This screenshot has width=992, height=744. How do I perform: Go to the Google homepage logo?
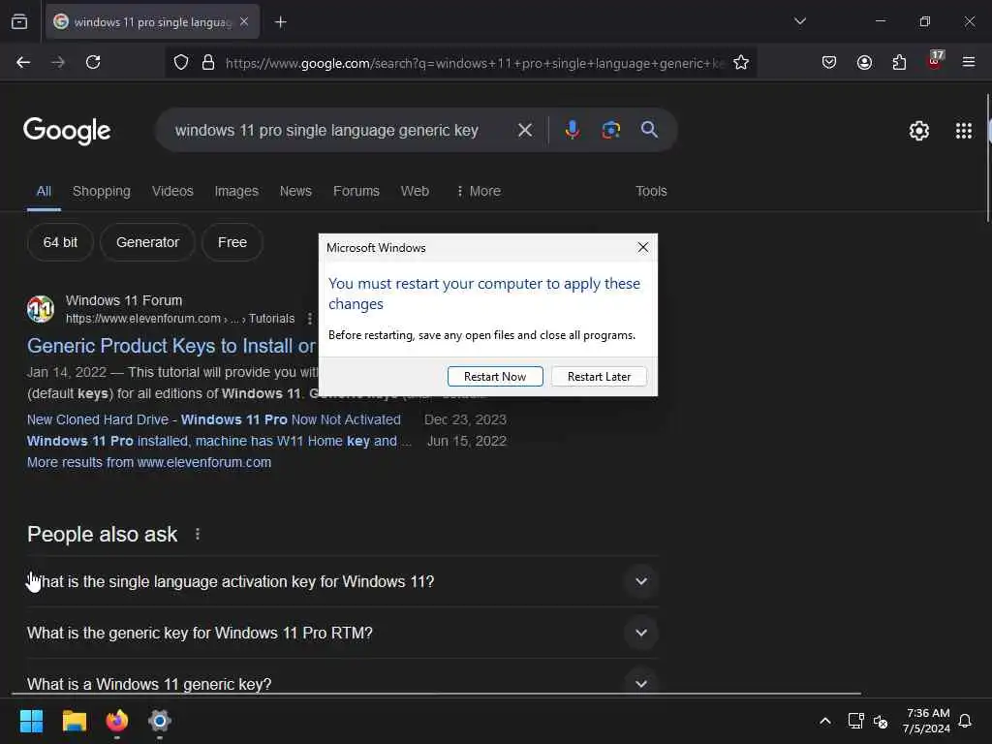(x=67, y=131)
